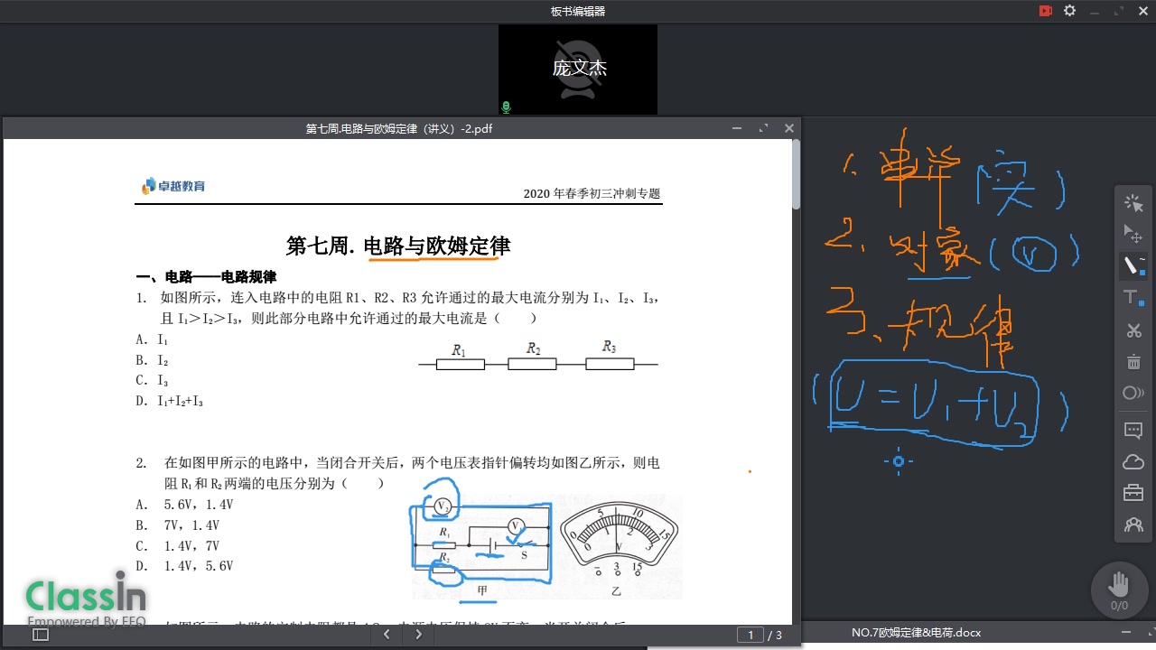This screenshot has height=650, width=1156.
Task: Toggle the red recording indicator
Action: 1046,10
